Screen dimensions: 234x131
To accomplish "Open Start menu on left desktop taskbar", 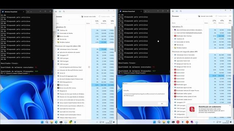I will click(42, 122).
